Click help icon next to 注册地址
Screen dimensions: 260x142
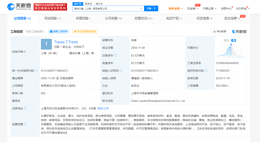(x=25, y=108)
